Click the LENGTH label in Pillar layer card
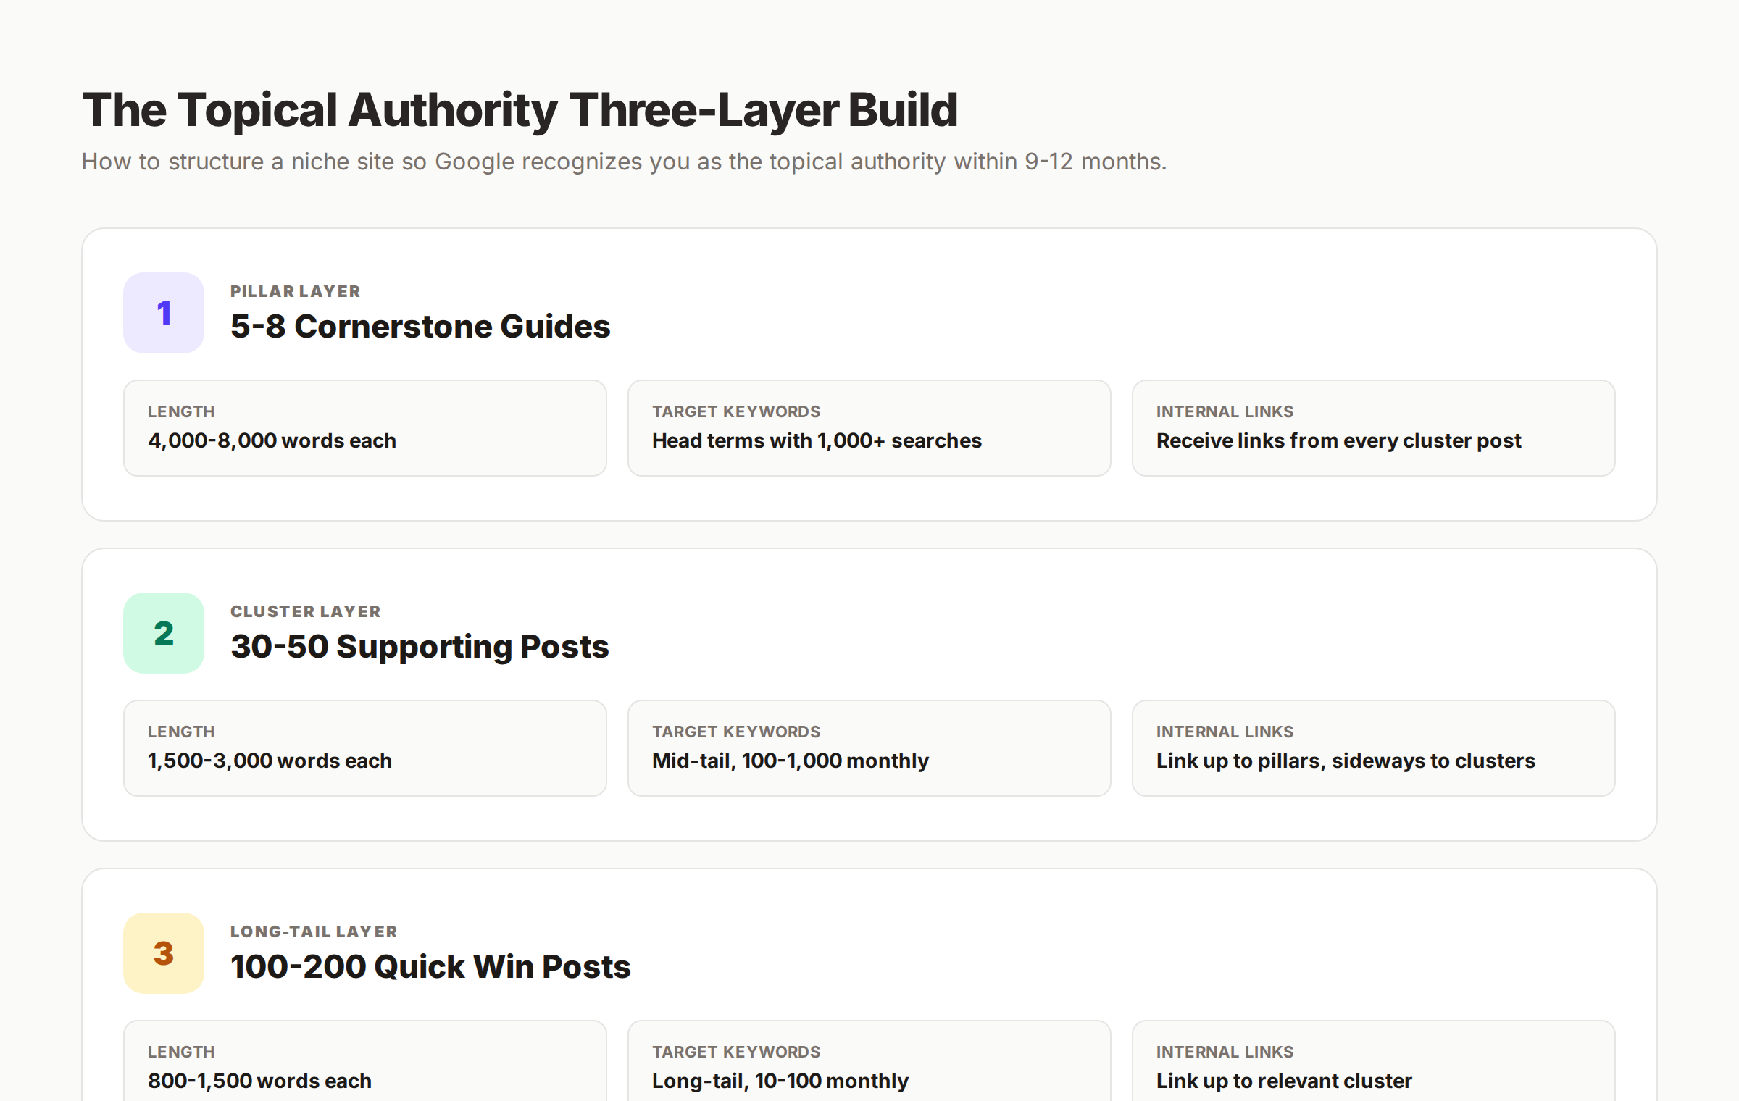This screenshot has height=1101, width=1739. pos(181,411)
